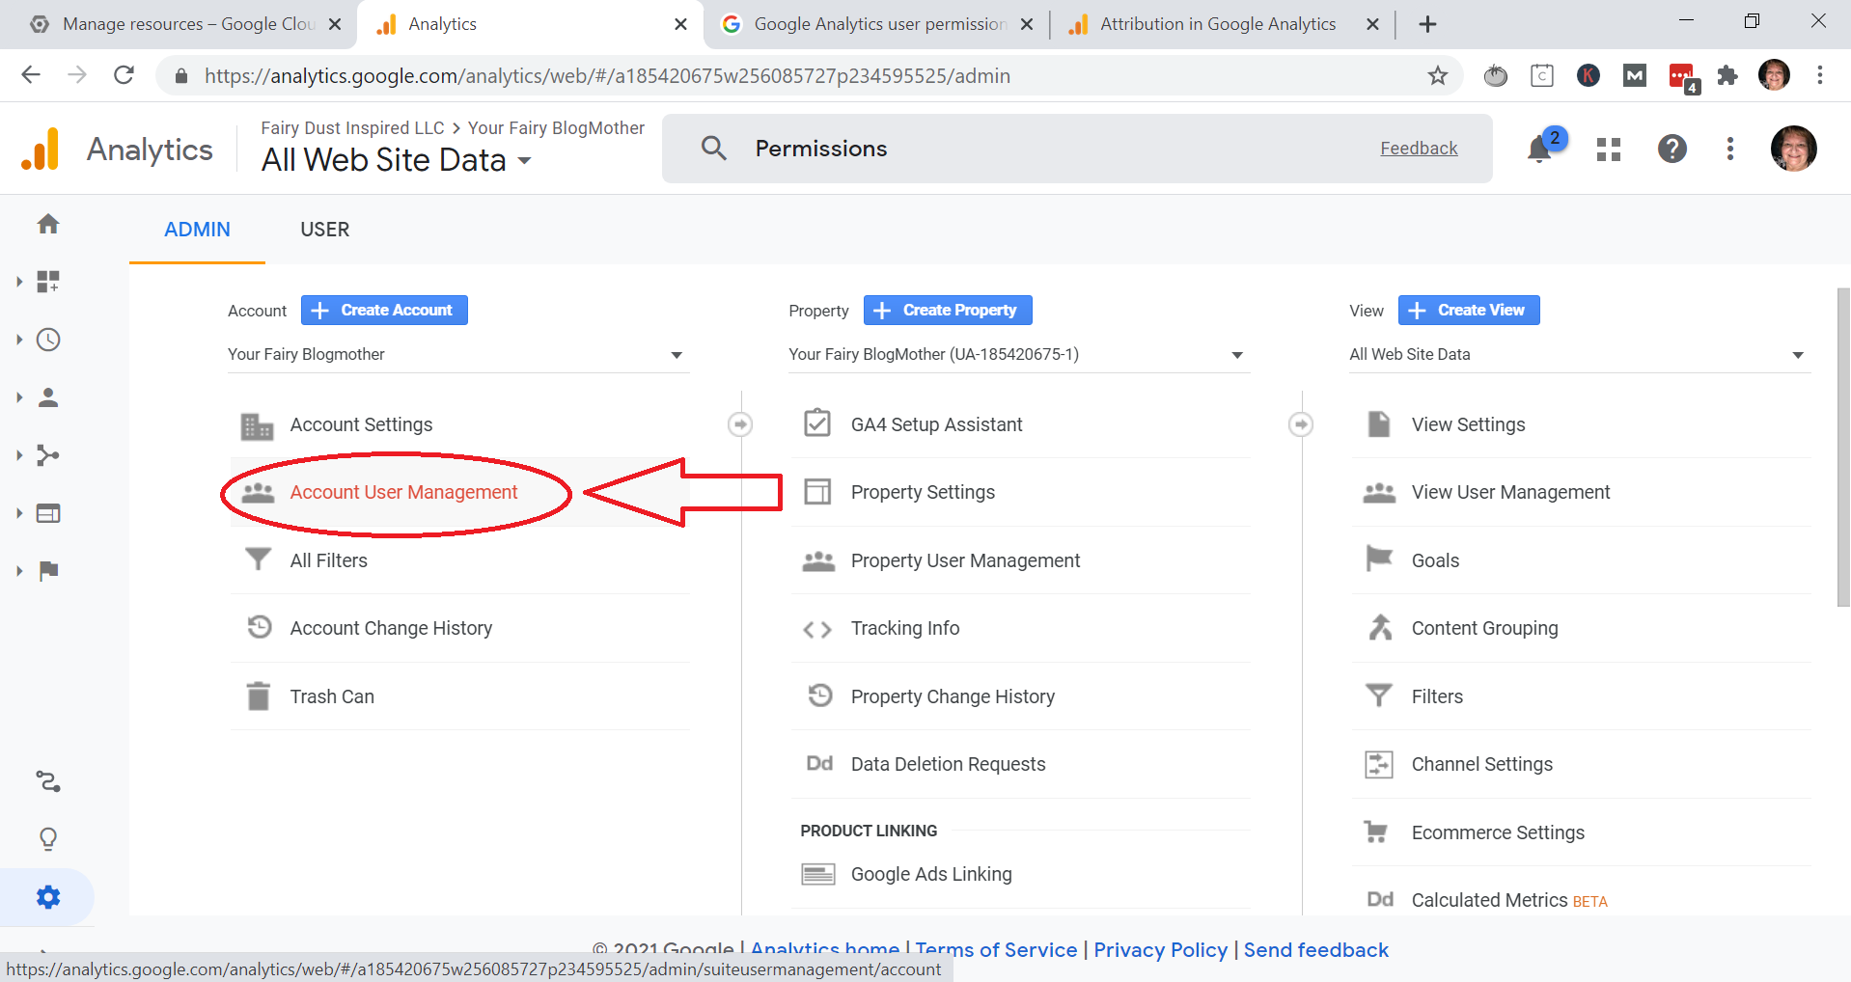The image size is (1851, 982).
Task: Go back to the previous page
Action: coord(31,75)
